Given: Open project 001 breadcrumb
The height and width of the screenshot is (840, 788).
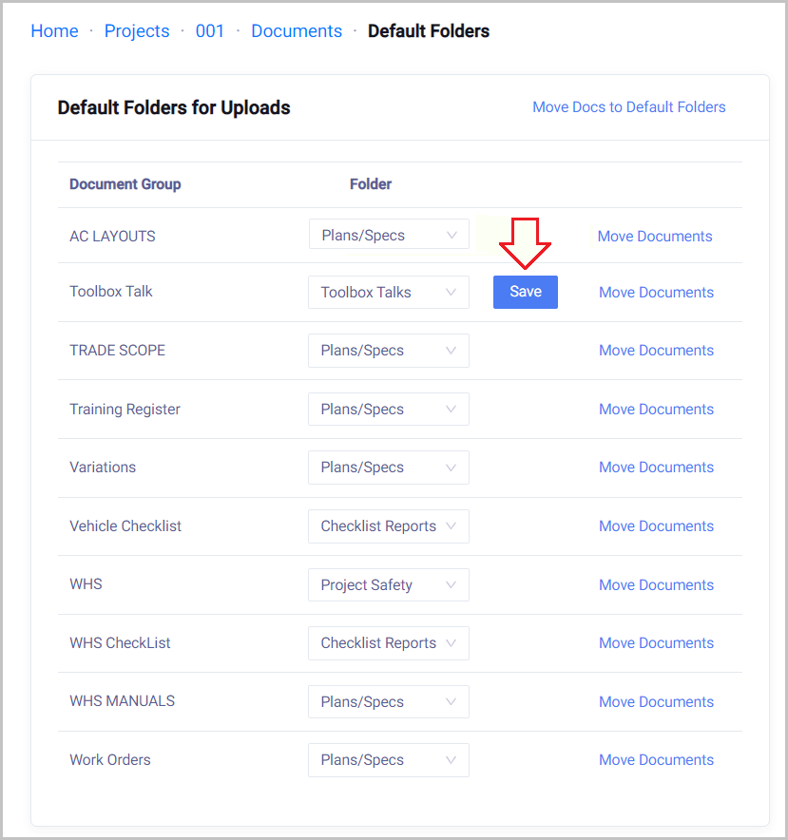Looking at the screenshot, I should (210, 31).
